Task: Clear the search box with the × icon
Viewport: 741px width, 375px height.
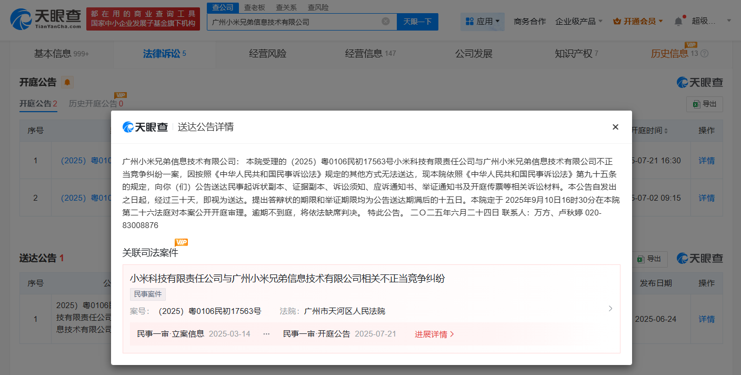Action: pyautogui.click(x=385, y=22)
